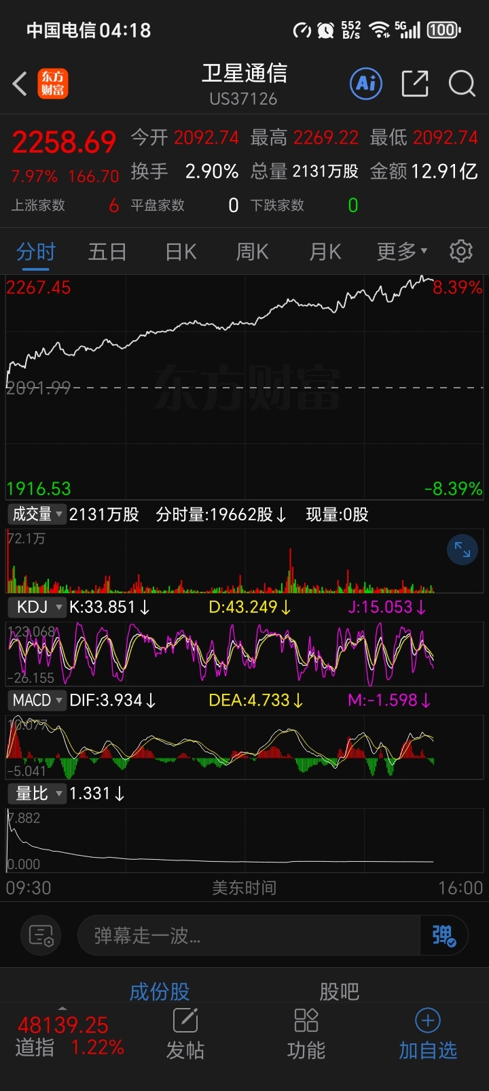Expand the 更多 chart period dropdown
The width and height of the screenshot is (489, 1091).
pyautogui.click(x=402, y=252)
